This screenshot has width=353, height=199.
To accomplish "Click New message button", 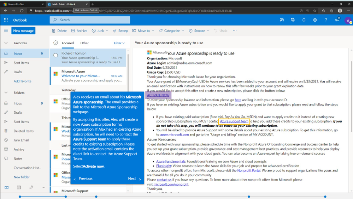I will [x=23, y=31].
